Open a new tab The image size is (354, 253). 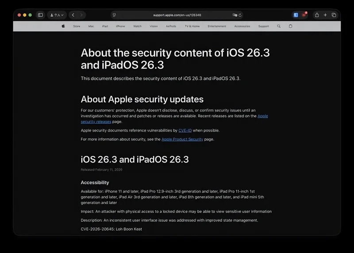tap(325, 15)
